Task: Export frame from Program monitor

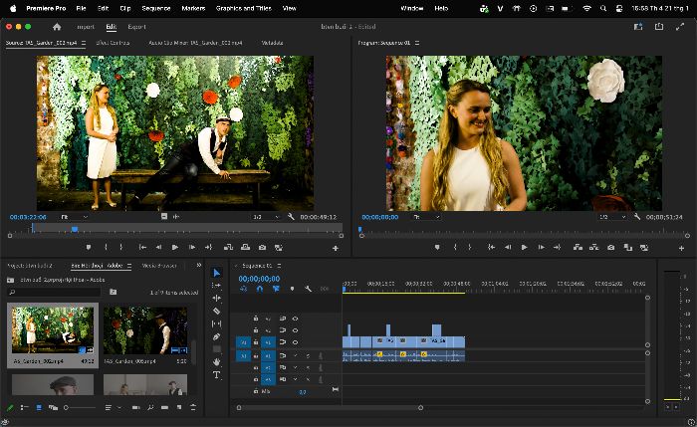Action: 611,248
